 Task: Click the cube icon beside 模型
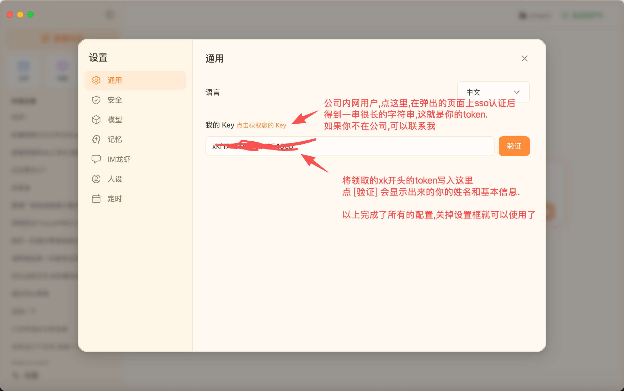click(x=96, y=120)
